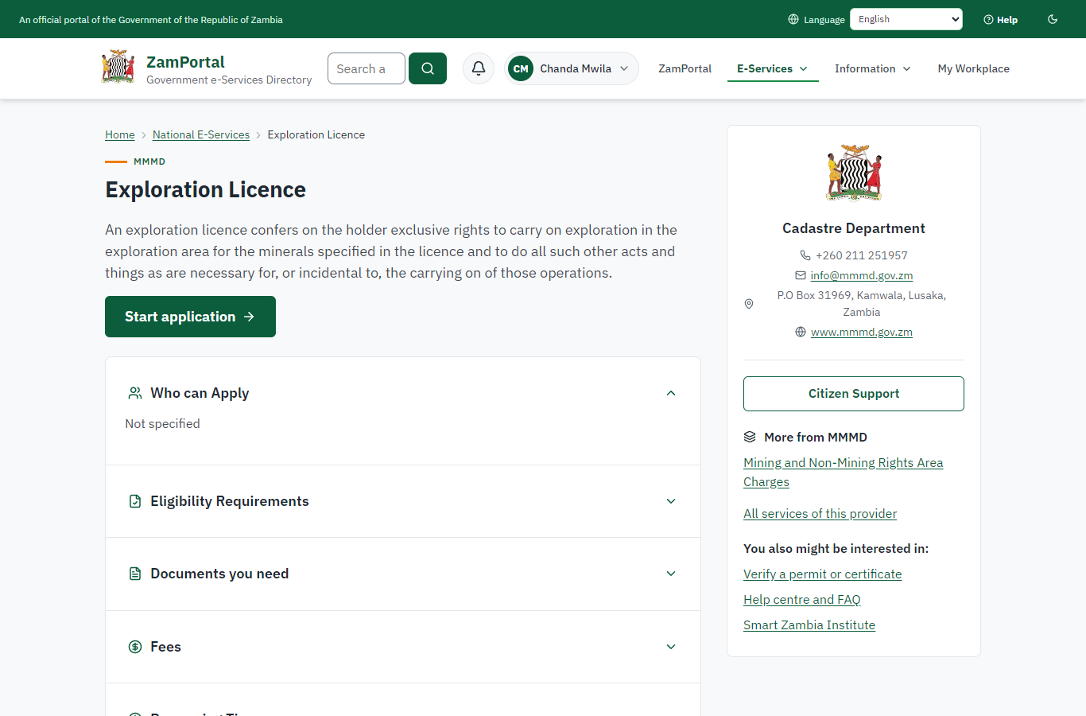Click into the Search input field
Viewport: 1086px width, 716px height.
coord(367,68)
